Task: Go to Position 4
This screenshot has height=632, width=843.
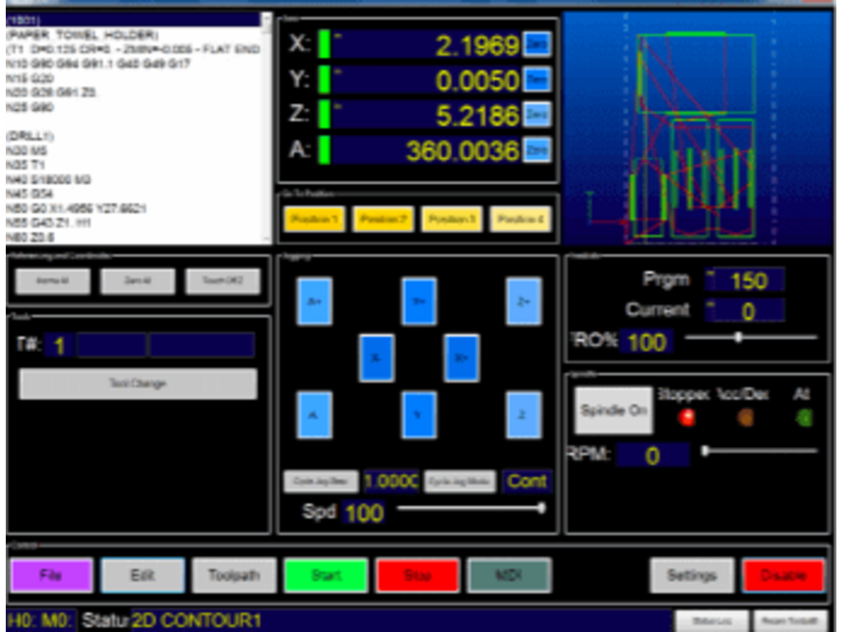Action: [x=520, y=219]
